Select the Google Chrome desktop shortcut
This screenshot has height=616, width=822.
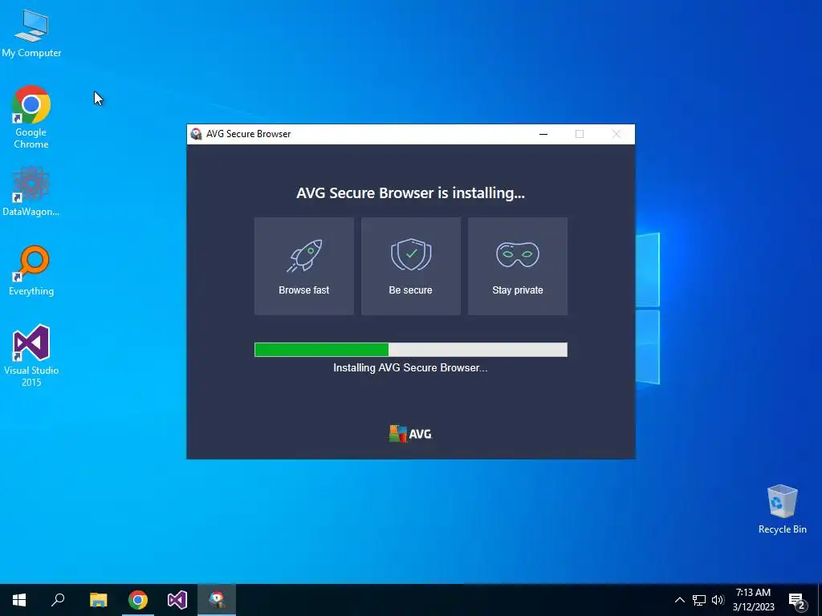[31, 117]
